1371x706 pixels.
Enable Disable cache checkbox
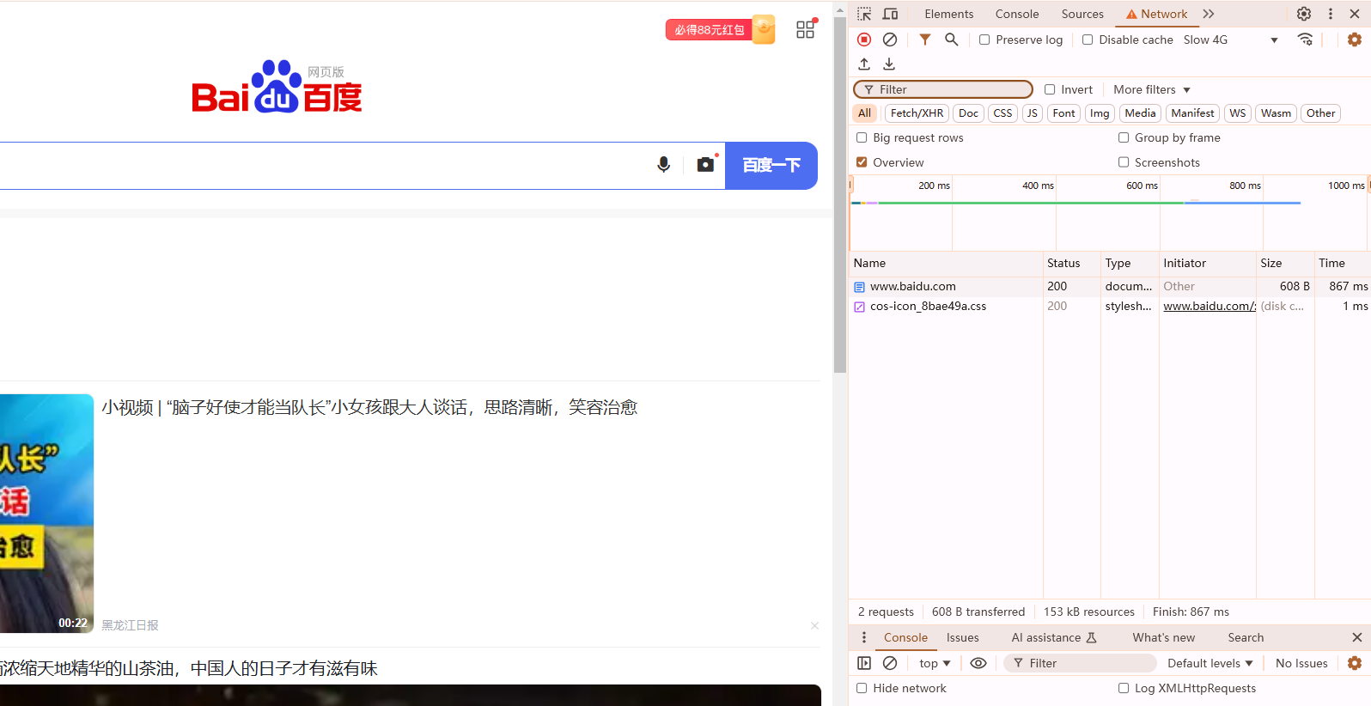click(1088, 40)
